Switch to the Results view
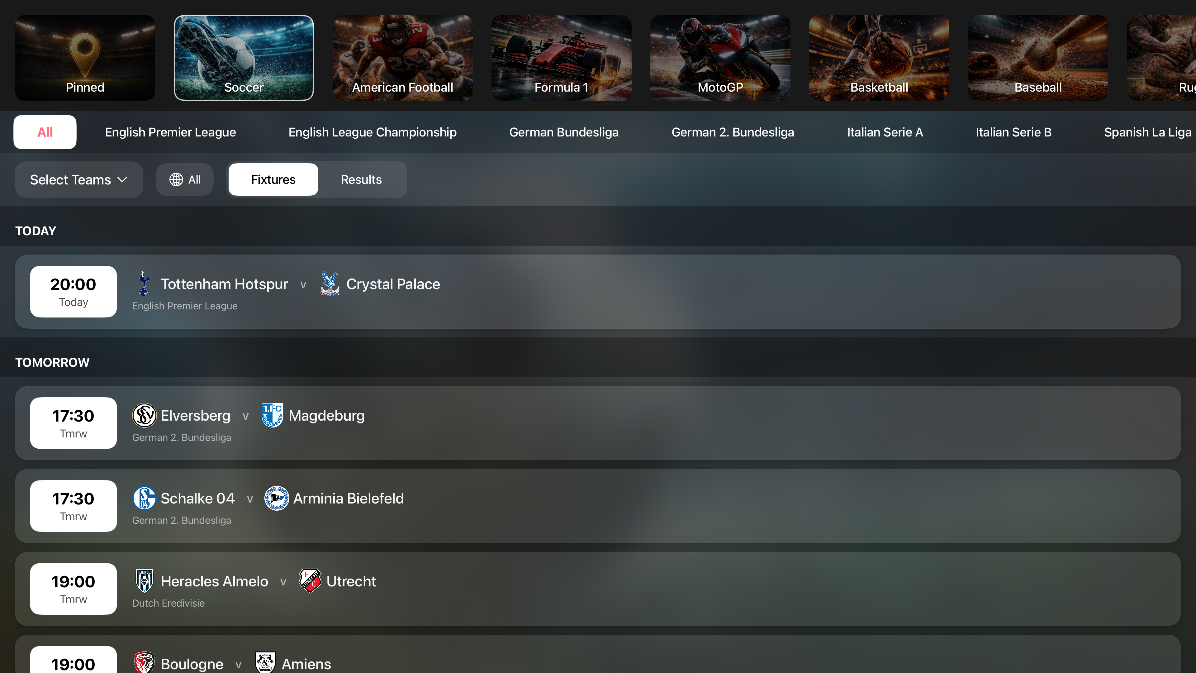 click(x=361, y=180)
